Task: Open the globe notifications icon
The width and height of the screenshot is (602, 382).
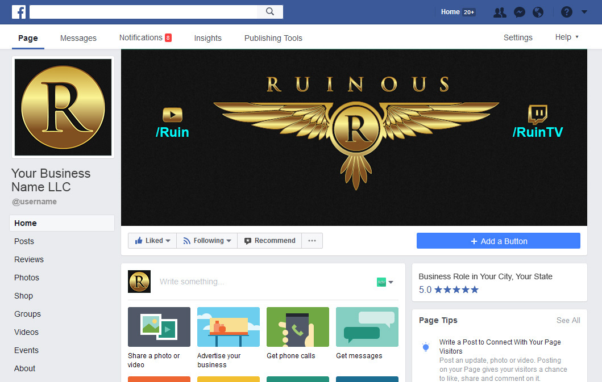Action: coord(538,12)
